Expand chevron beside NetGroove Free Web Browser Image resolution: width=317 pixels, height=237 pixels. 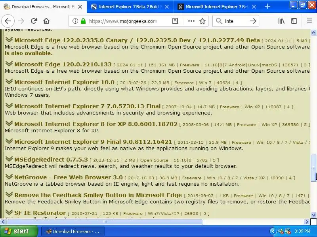point(9,177)
